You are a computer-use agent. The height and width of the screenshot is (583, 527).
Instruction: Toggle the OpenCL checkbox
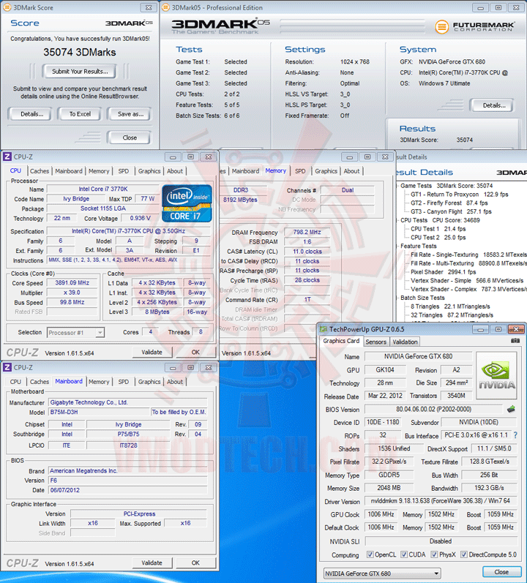(x=370, y=554)
